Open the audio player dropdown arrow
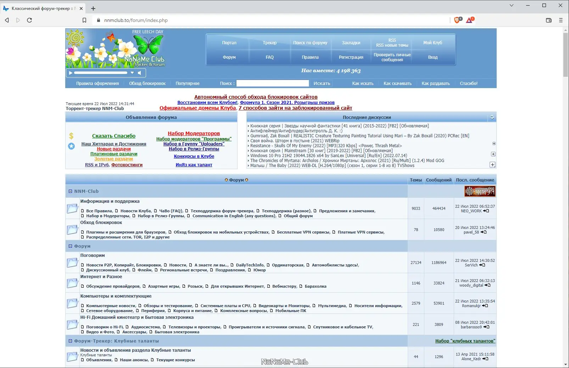The image size is (569, 368). click(132, 73)
